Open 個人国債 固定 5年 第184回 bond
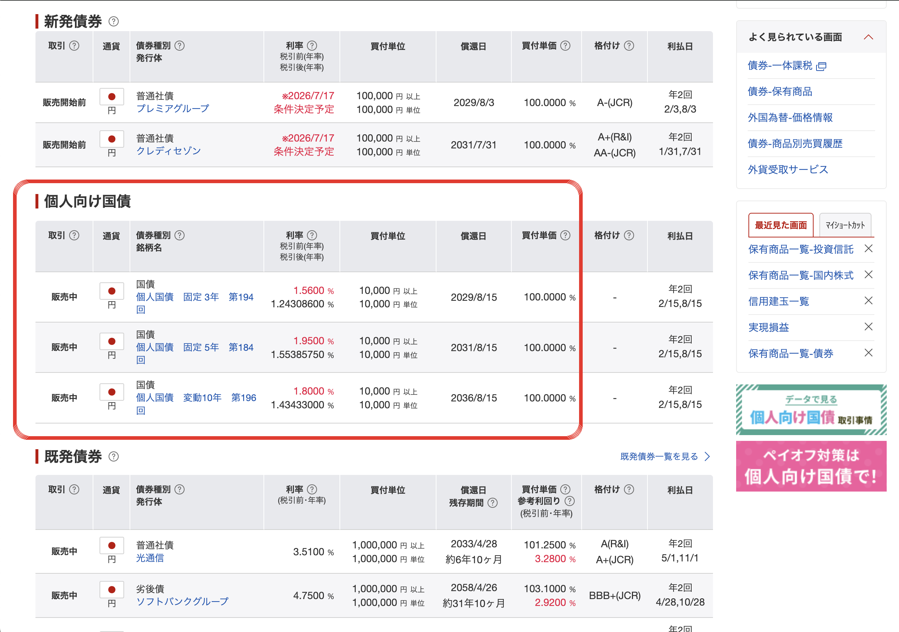Screen dimensions: 899x632 point(195,354)
